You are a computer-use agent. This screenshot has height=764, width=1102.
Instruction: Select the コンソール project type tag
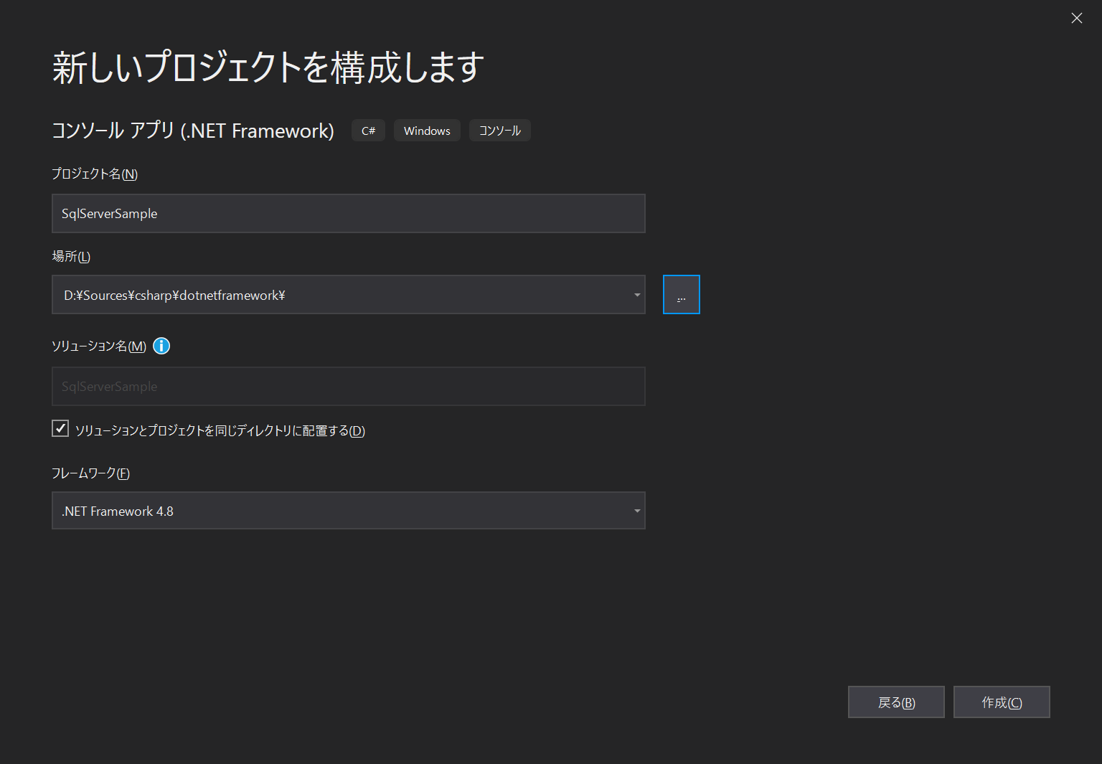[x=499, y=130]
